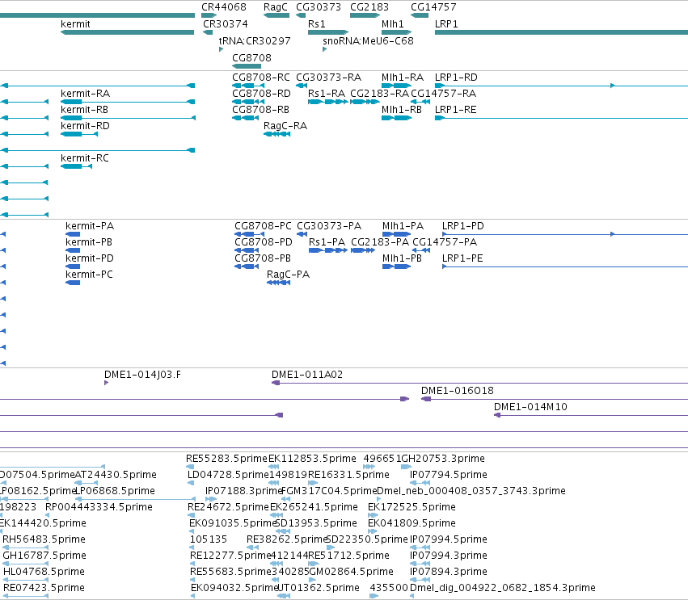
Task: Select the CG30373 gene label
Action: click(319, 7)
